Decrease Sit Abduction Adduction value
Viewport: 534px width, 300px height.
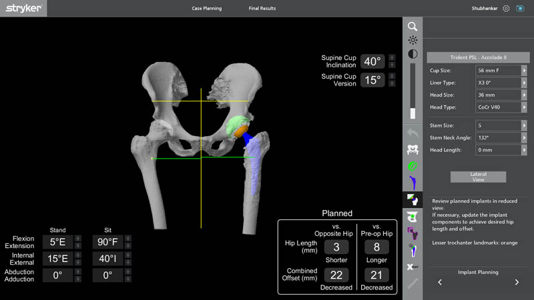pos(128,279)
